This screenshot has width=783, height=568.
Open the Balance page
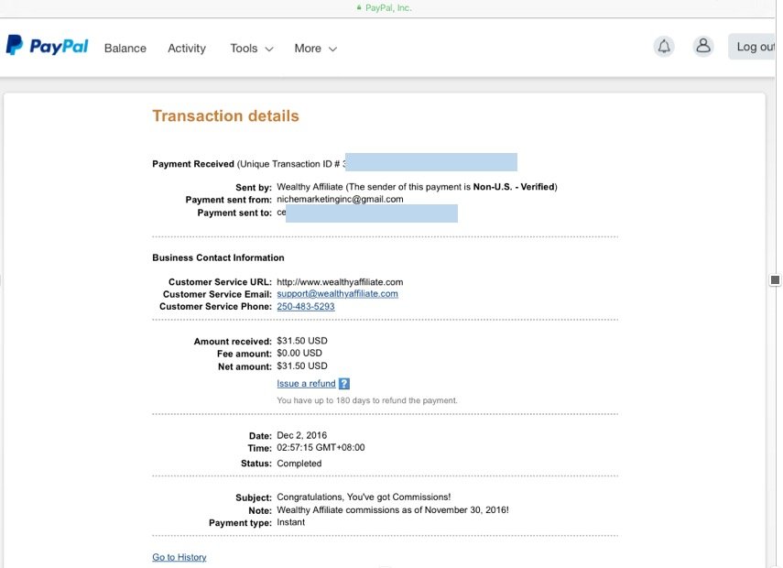pyautogui.click(x=125, y=49)
